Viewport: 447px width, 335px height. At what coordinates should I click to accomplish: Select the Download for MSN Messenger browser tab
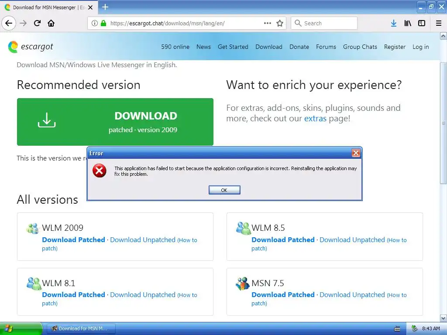(x=49, y=7)
